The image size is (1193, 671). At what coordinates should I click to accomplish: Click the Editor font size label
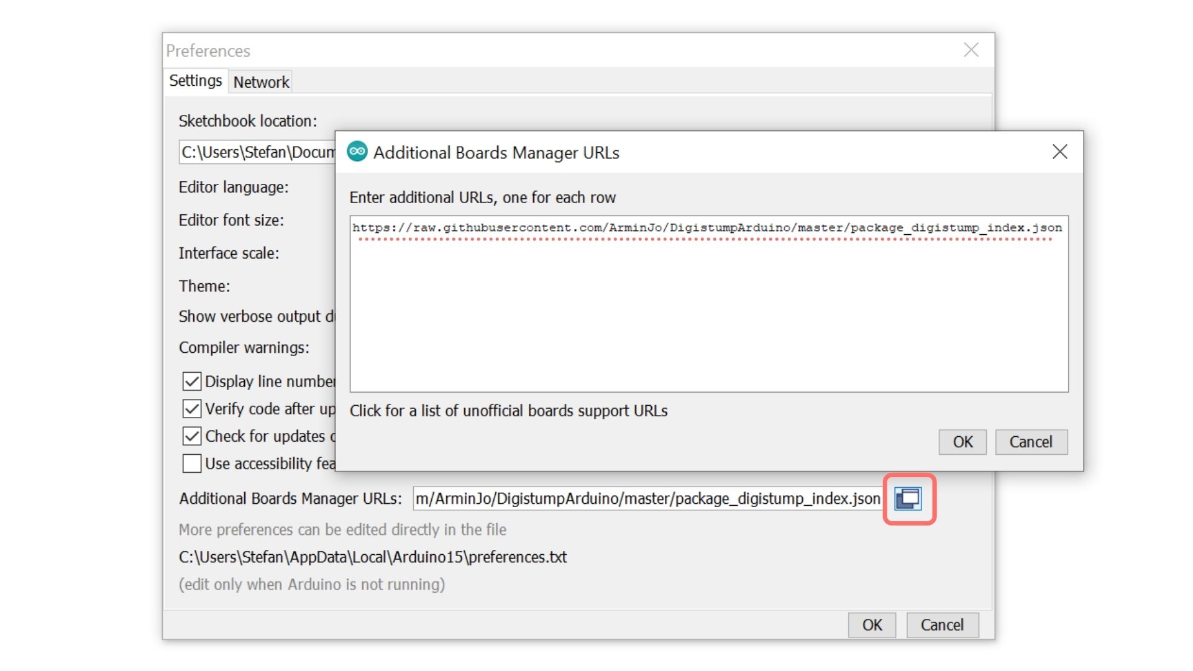tap(231, 221)
